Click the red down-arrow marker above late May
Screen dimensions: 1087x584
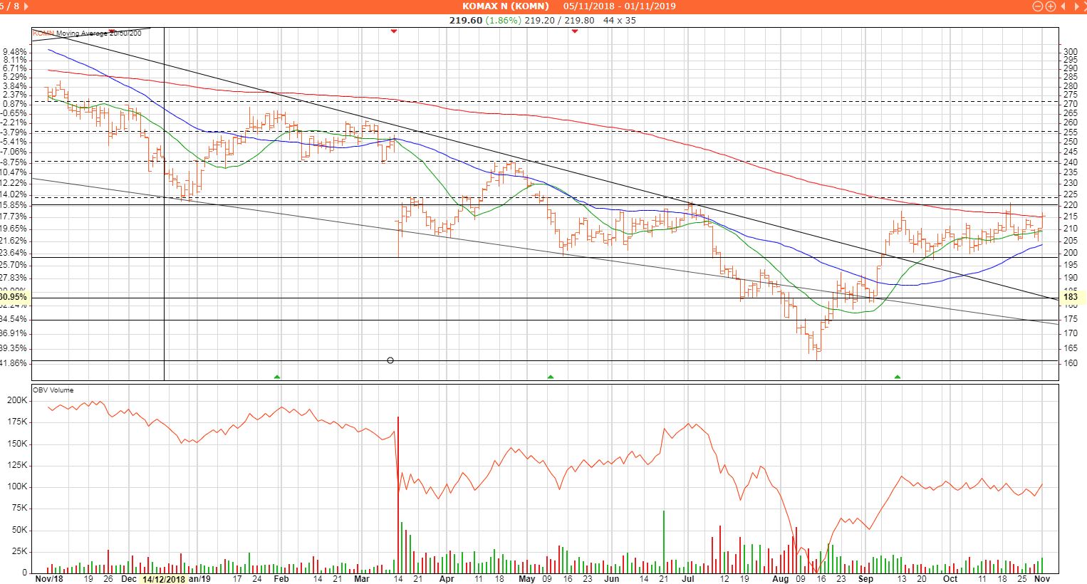(574, 31)
